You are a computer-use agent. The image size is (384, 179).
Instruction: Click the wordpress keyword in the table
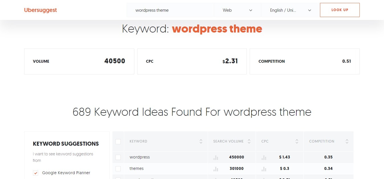click(x=139, y=157)
